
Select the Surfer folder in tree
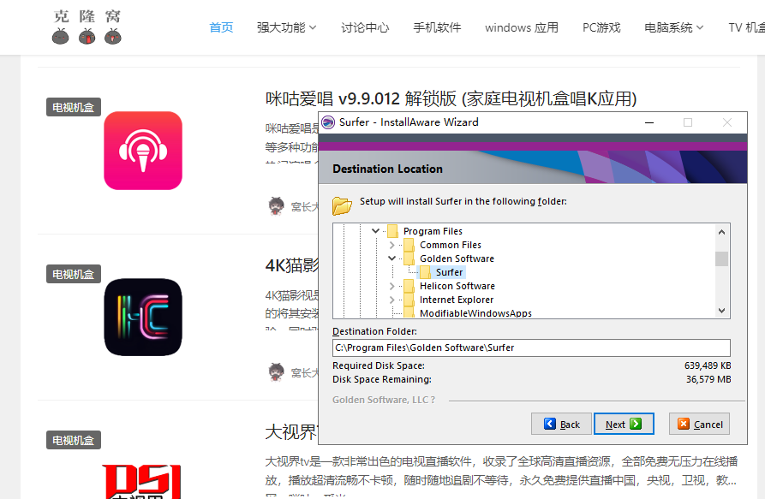click(450, 272)
